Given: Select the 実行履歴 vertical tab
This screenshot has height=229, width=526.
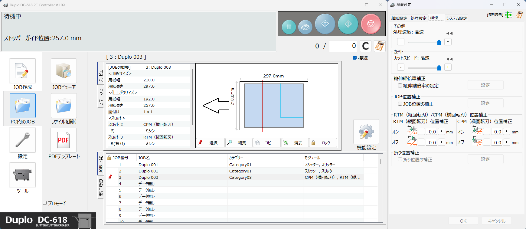Looking at the screenshot, I should (x=101, y=188).
